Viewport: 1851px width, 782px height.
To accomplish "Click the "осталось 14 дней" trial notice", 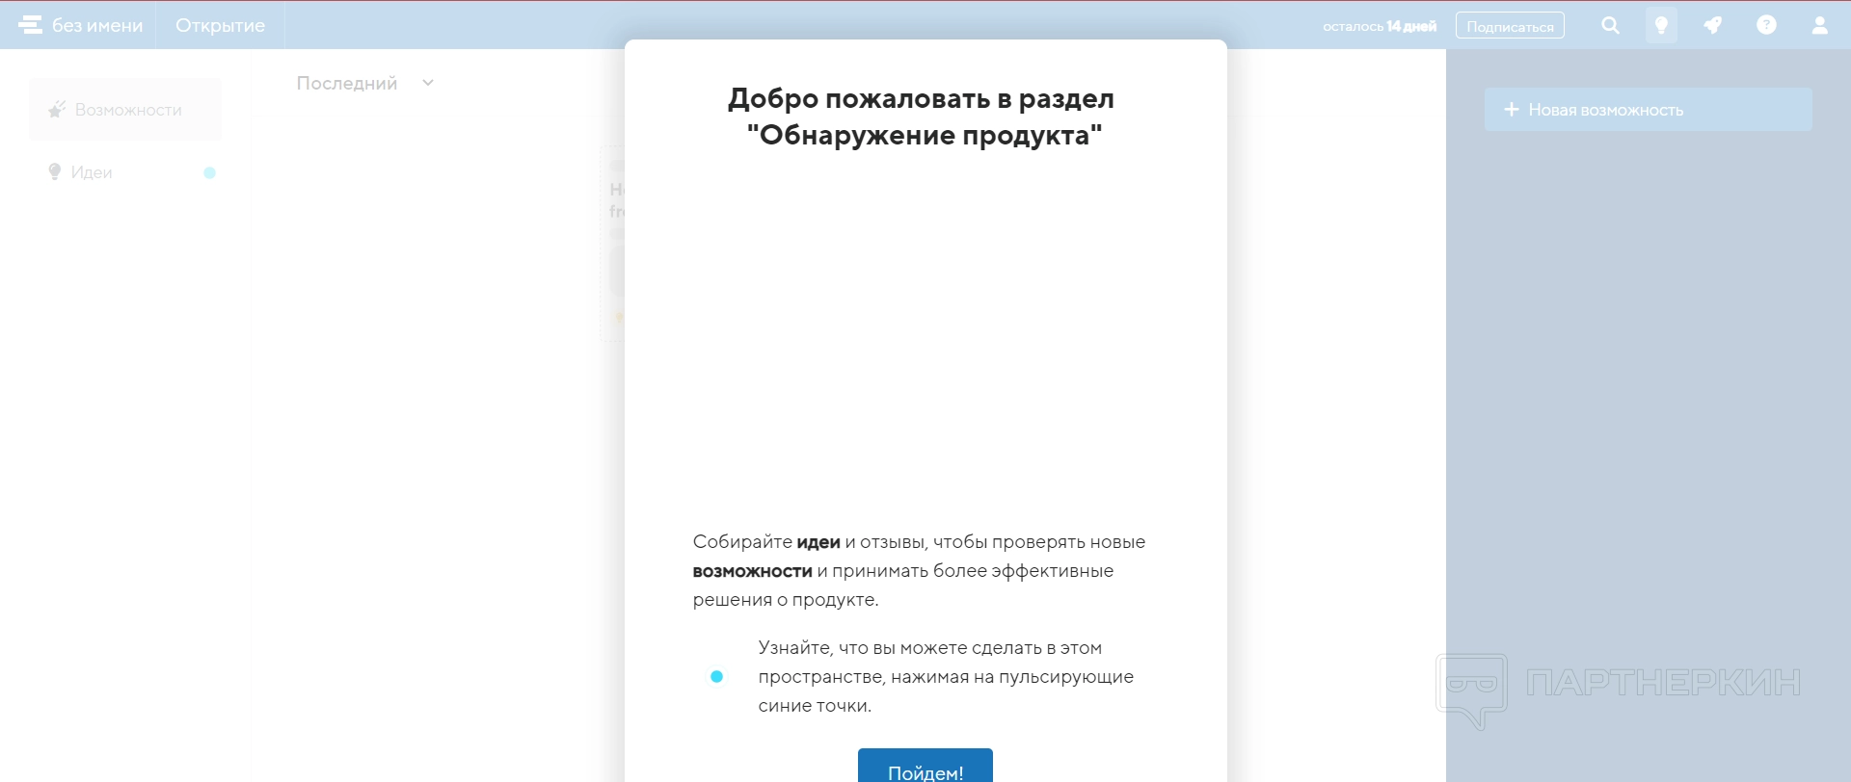I will click(x=1380, y=26).
